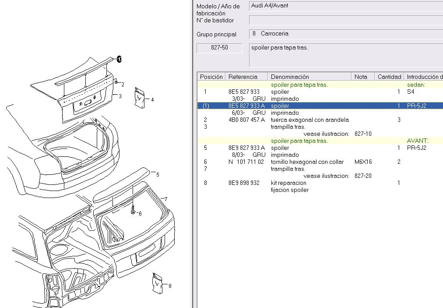Click the '3/03-' date entry
The image size is (443, 308).
239,99
